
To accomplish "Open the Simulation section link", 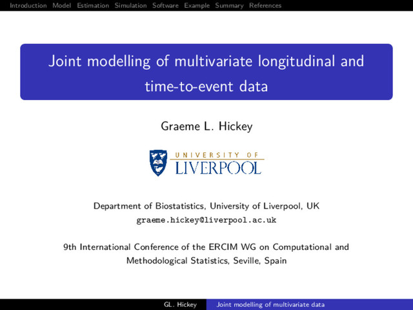I will click(130, 5).
